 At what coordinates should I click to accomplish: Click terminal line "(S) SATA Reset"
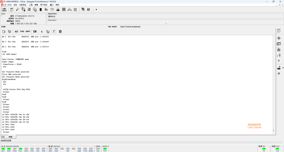tap(9, 54)
